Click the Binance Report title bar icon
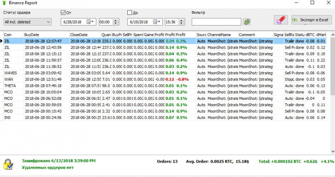This screenshot has width=335, height=177. coord(4,3)
